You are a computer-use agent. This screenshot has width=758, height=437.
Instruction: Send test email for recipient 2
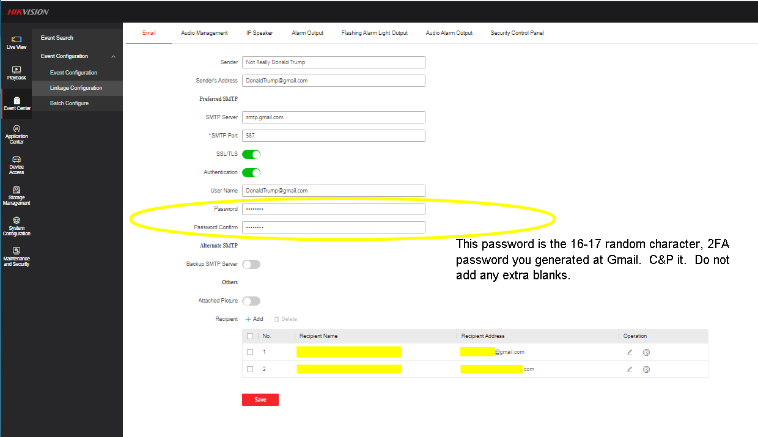tap(646, 369)
